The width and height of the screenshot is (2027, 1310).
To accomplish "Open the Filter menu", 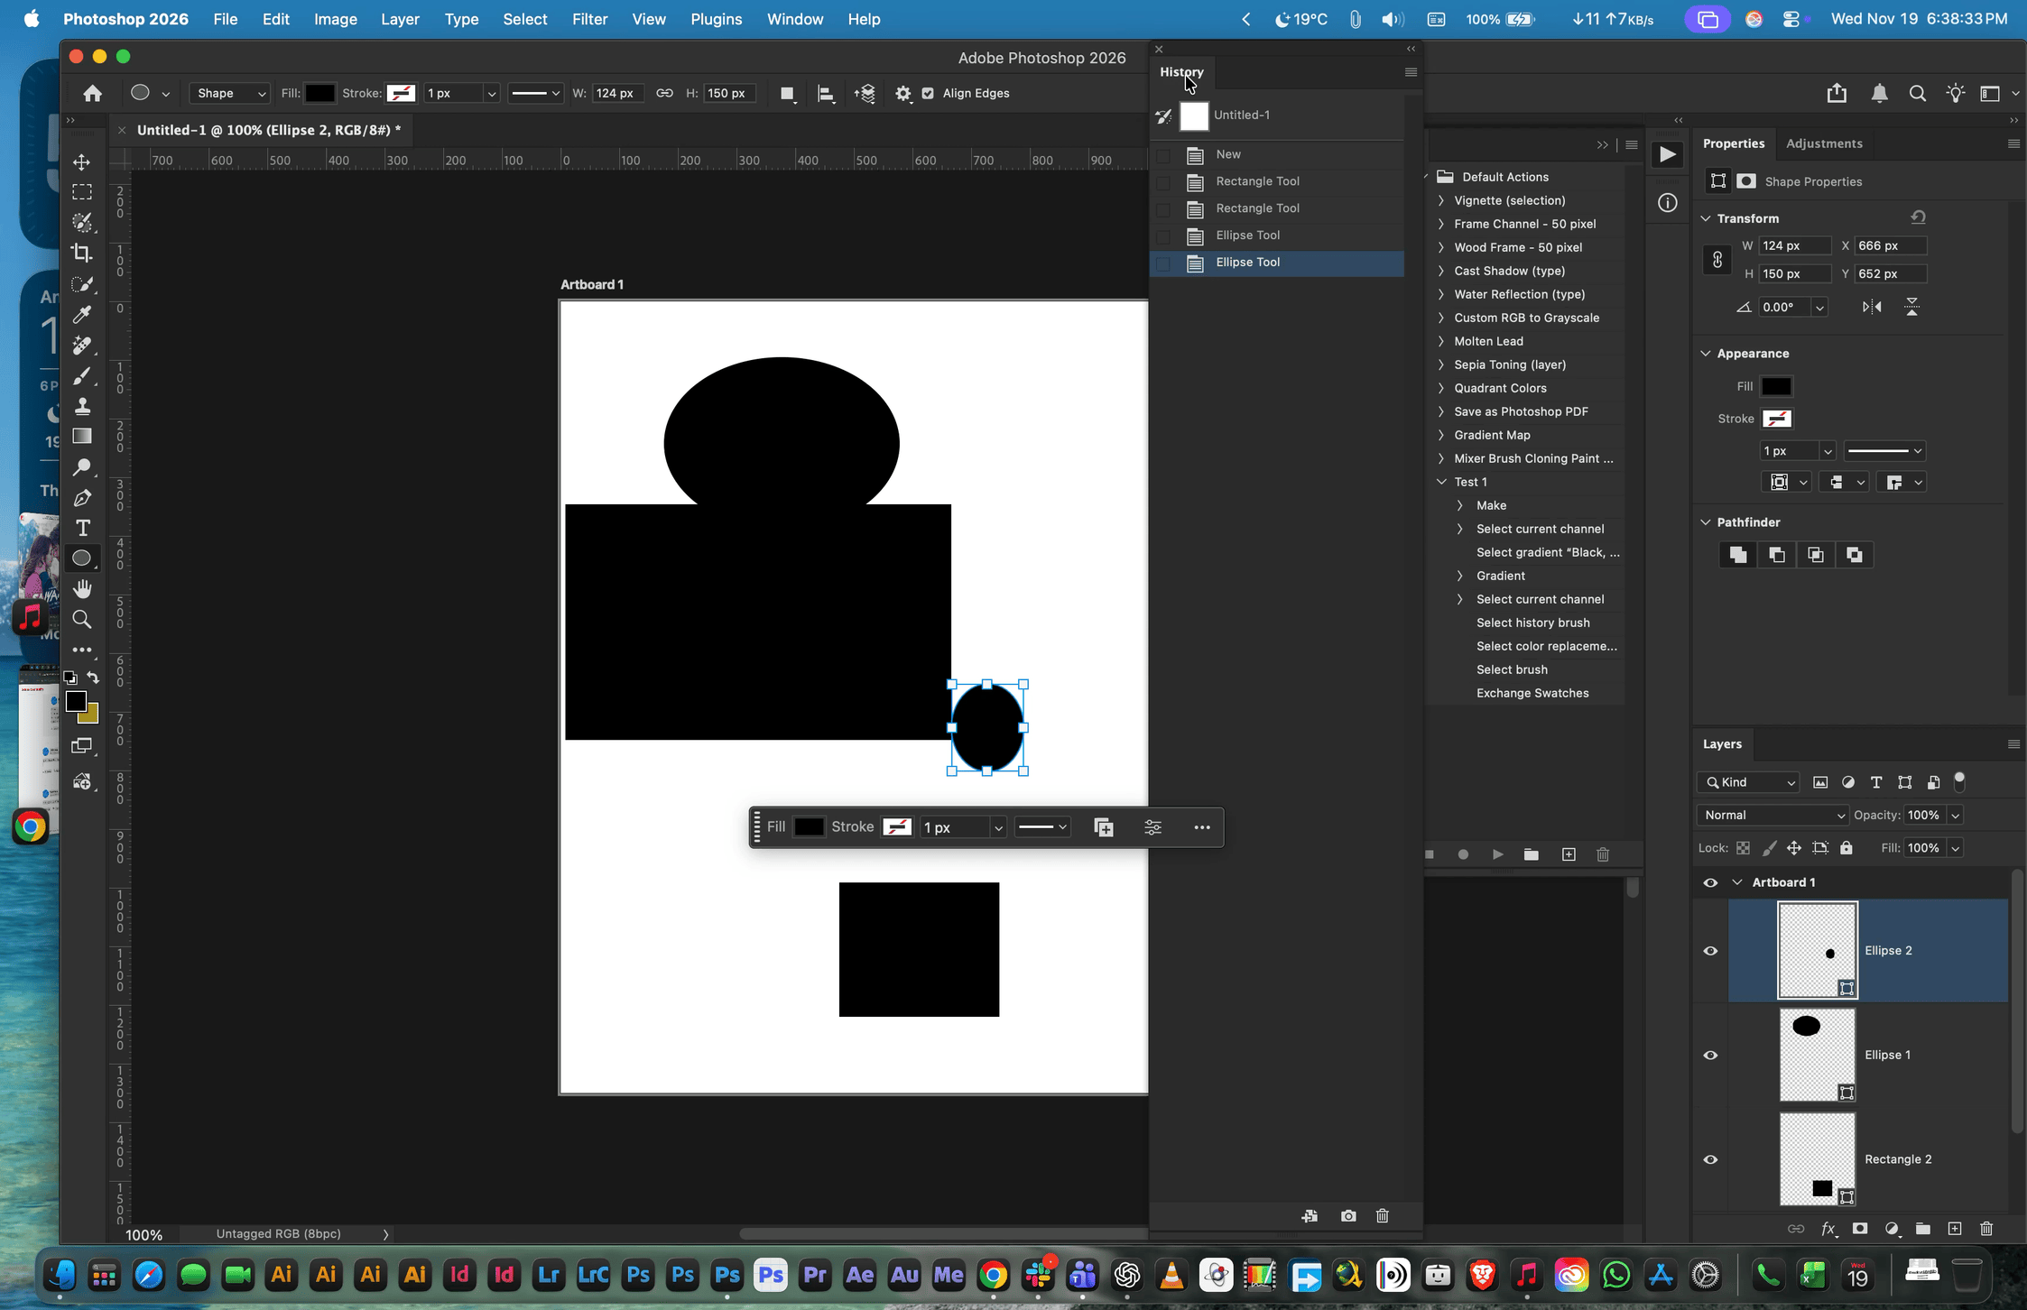I will click(x=589, y=19).
